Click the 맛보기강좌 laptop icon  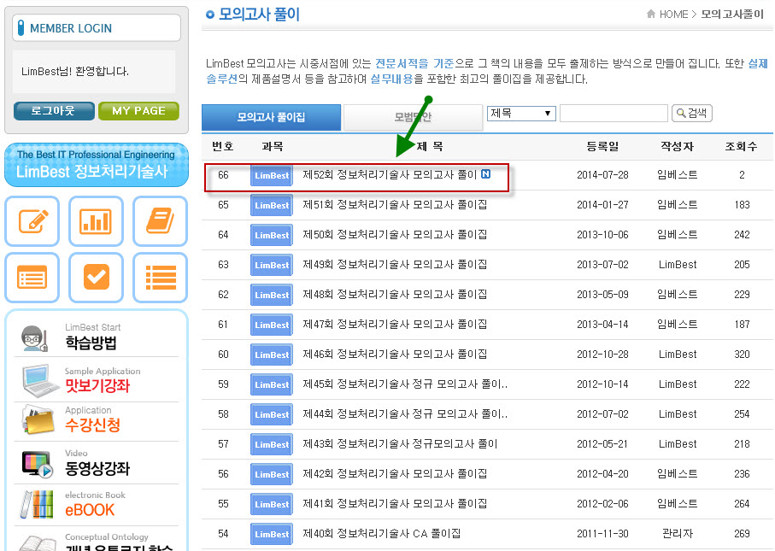(x=40, y=380)
